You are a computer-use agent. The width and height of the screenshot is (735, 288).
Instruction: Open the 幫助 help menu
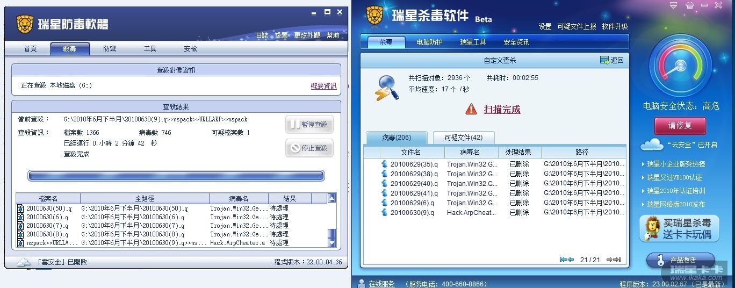333,35
